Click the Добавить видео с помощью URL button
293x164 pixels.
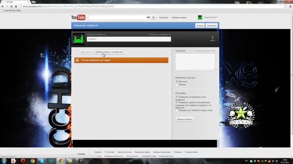[109, 52]
